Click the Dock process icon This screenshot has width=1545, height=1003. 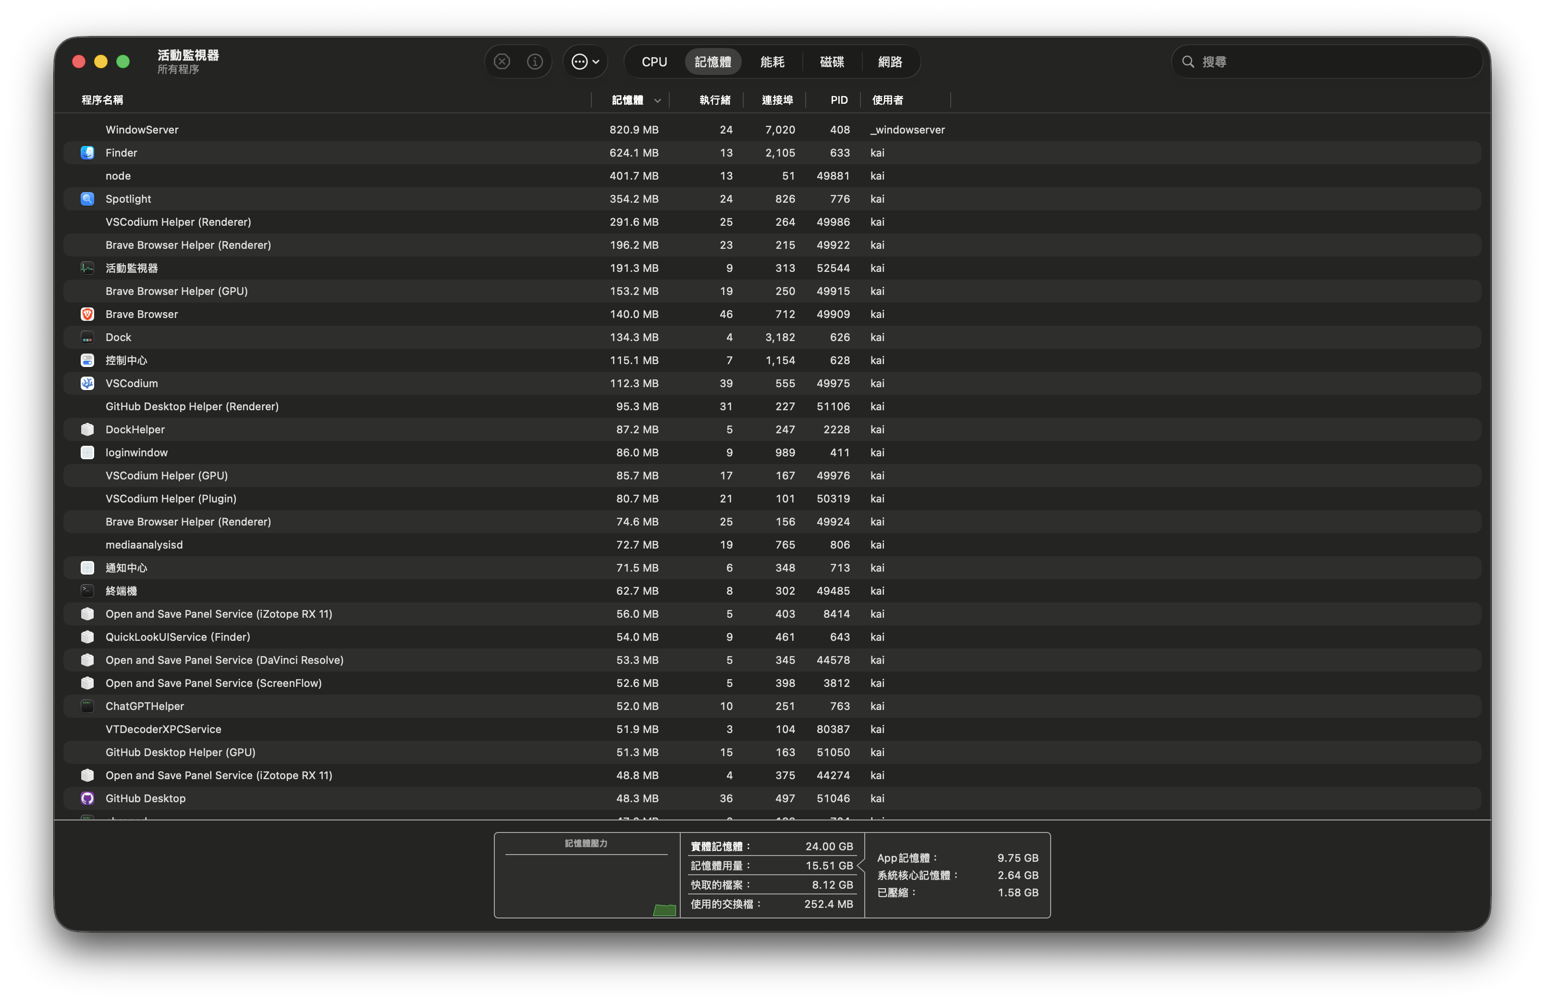87,337
